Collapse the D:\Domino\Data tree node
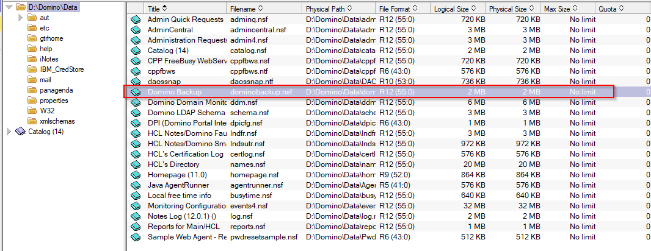Image resolution: width=651 pixels, height=251 pixels. (9, 7)
